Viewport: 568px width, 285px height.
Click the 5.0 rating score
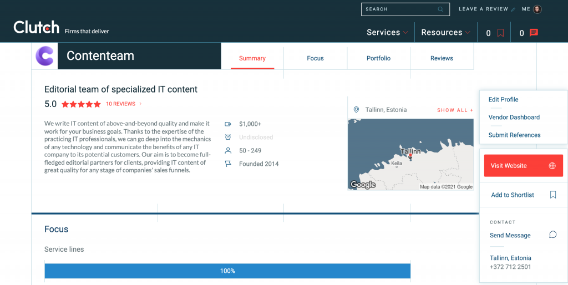tap(50, 104)
